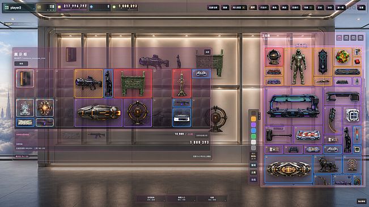Filter warehouse by orange rarity swatch
This screenshot has height=207, width=369.
pos(253,119)
